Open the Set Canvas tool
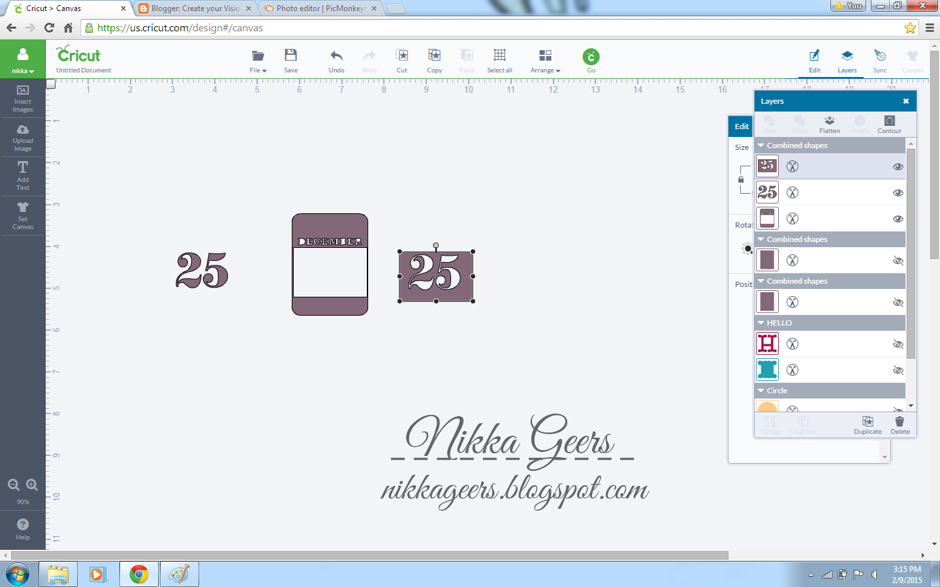 pos(23,215)
